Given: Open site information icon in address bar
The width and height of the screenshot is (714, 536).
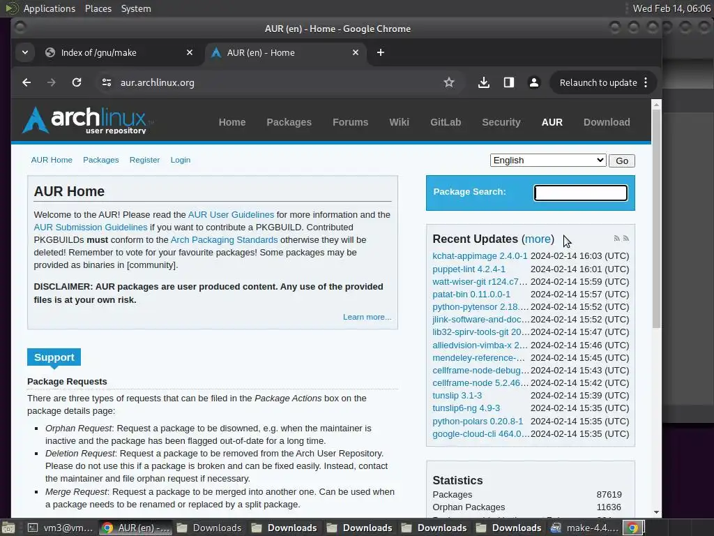Looking at the screenshot, I should (x=107, y=82).
